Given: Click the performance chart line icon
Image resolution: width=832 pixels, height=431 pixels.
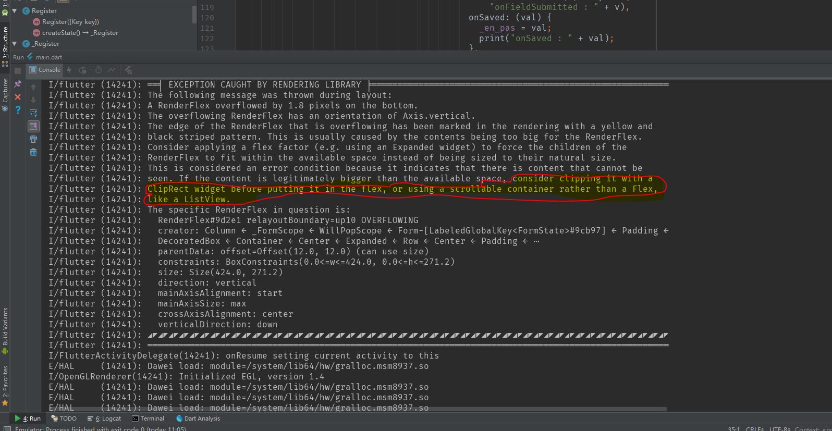Looking at the screenshot, I should [x=112, y=70].
